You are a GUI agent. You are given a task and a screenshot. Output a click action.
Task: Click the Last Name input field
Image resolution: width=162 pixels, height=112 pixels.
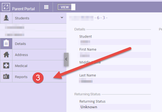pos(115,80)
